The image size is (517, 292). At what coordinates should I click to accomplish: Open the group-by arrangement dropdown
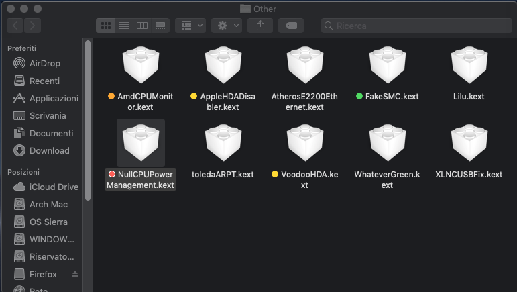pyautogui.click(x=190, y=26)
